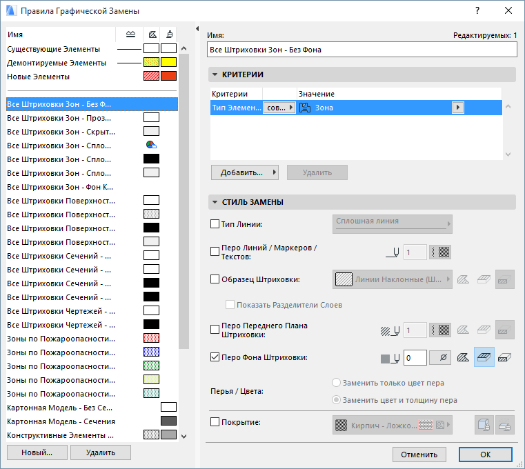
Task: Click foreground pen hatch icon
Action: (390, 331)
